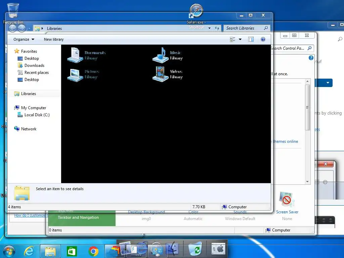Open the Pictures library icon
Viewport: 344px width, 258px height.
click(75, 74)
